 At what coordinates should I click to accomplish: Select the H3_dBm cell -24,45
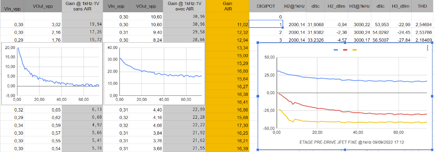coord(401,32)
